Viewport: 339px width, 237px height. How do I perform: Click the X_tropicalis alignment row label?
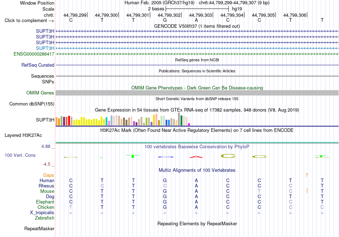[42, 213]
